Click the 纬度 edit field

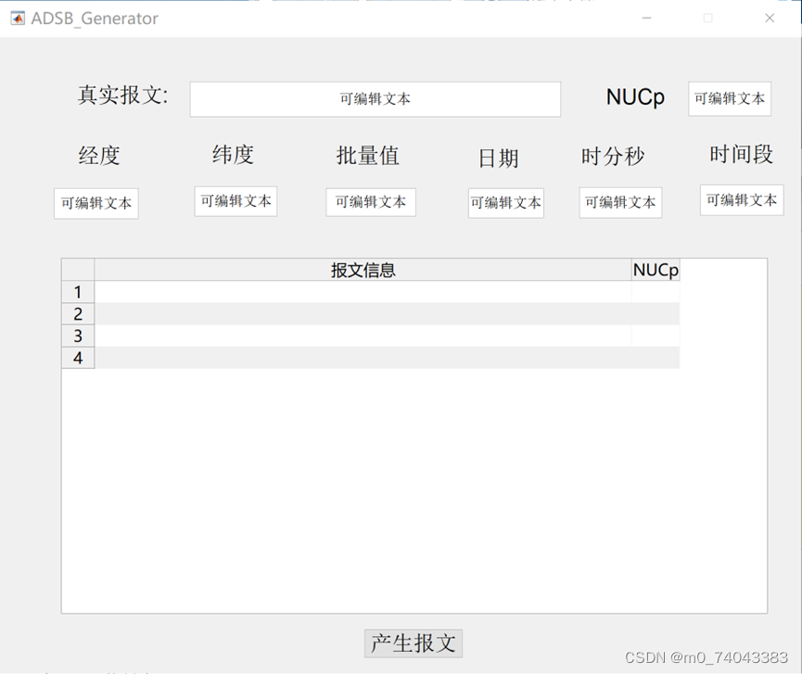[x=236, y=201]
